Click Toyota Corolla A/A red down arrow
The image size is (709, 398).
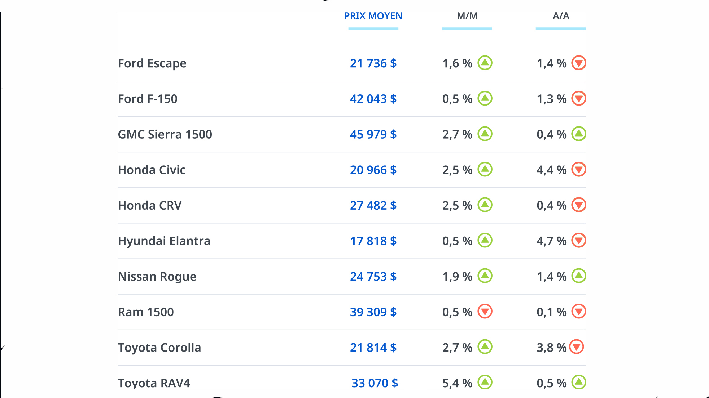tap(576, 347)
